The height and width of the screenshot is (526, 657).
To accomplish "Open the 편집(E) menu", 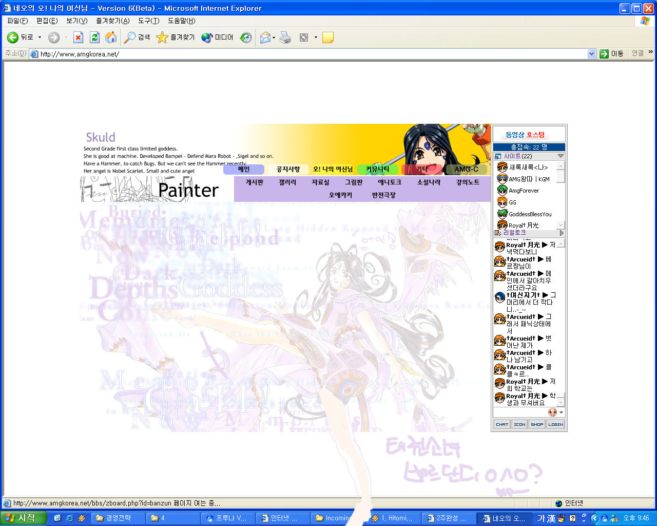I will click(47, 21).
